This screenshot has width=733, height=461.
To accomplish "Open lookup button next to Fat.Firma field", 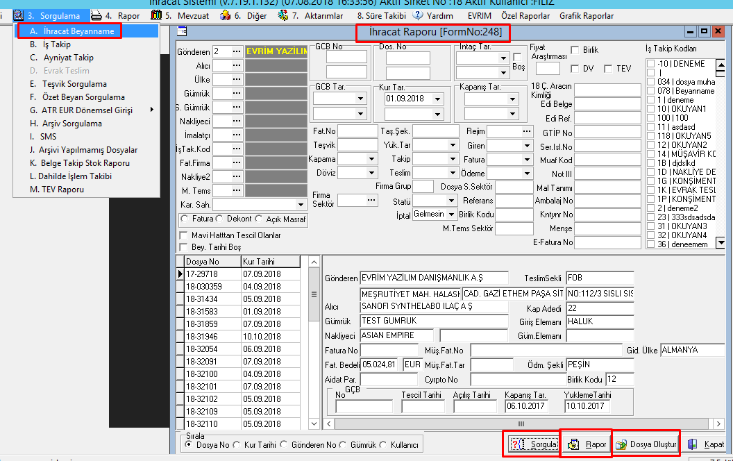I will [237, 162].
